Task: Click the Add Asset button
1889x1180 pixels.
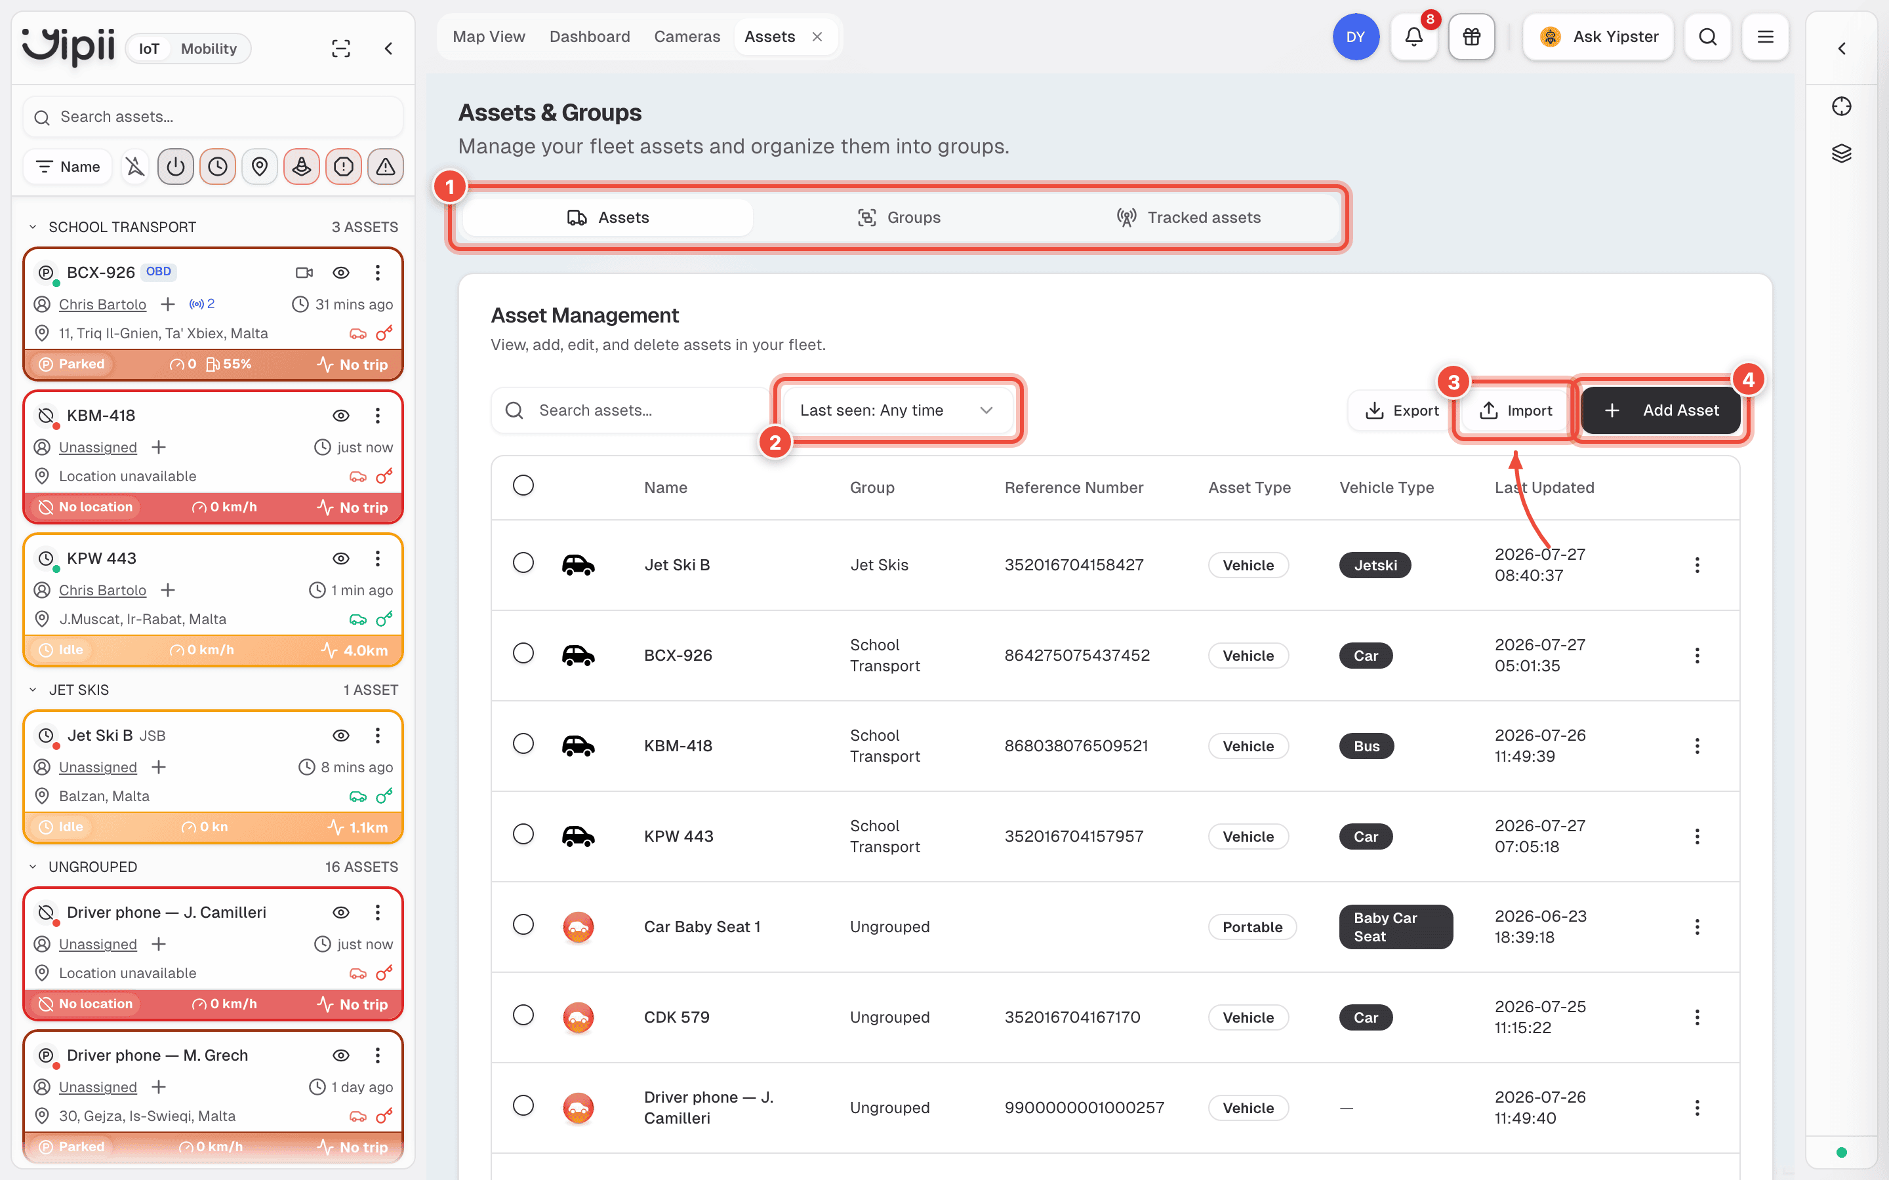Action: (x=1660, y=410)
